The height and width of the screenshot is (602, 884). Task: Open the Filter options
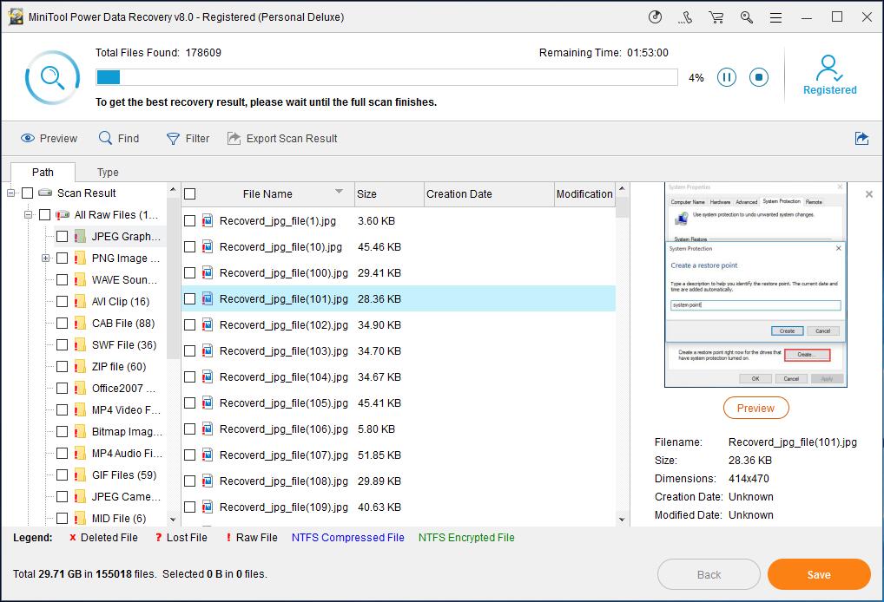(188, 139)
